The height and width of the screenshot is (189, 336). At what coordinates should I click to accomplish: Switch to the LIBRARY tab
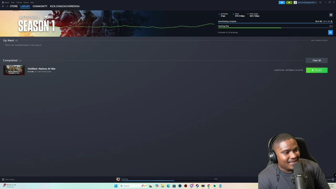click(25, 6)
